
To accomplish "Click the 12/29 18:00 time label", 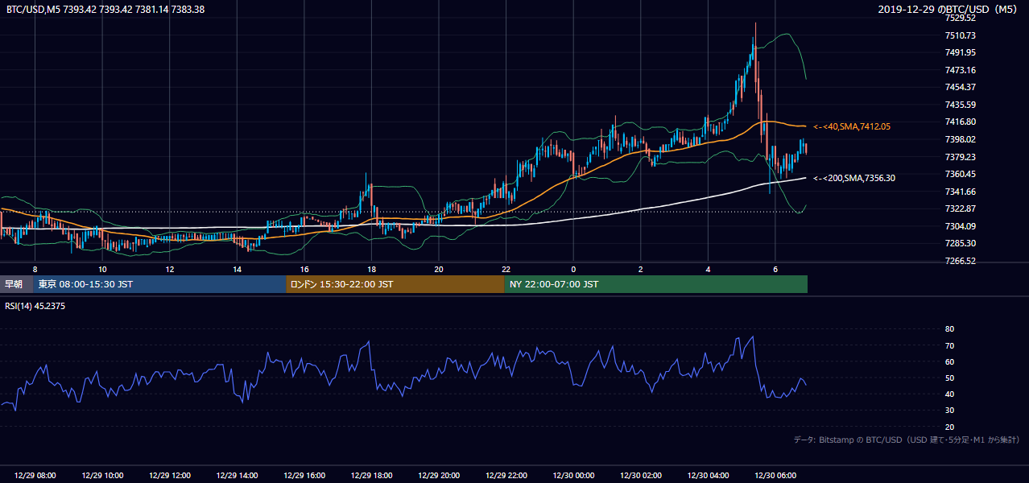I will [371, 476].
